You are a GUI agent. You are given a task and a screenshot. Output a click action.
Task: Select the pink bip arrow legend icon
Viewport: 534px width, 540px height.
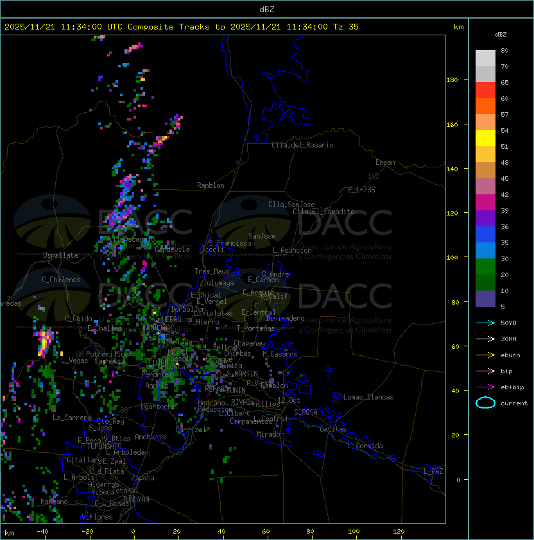point(485,371)
